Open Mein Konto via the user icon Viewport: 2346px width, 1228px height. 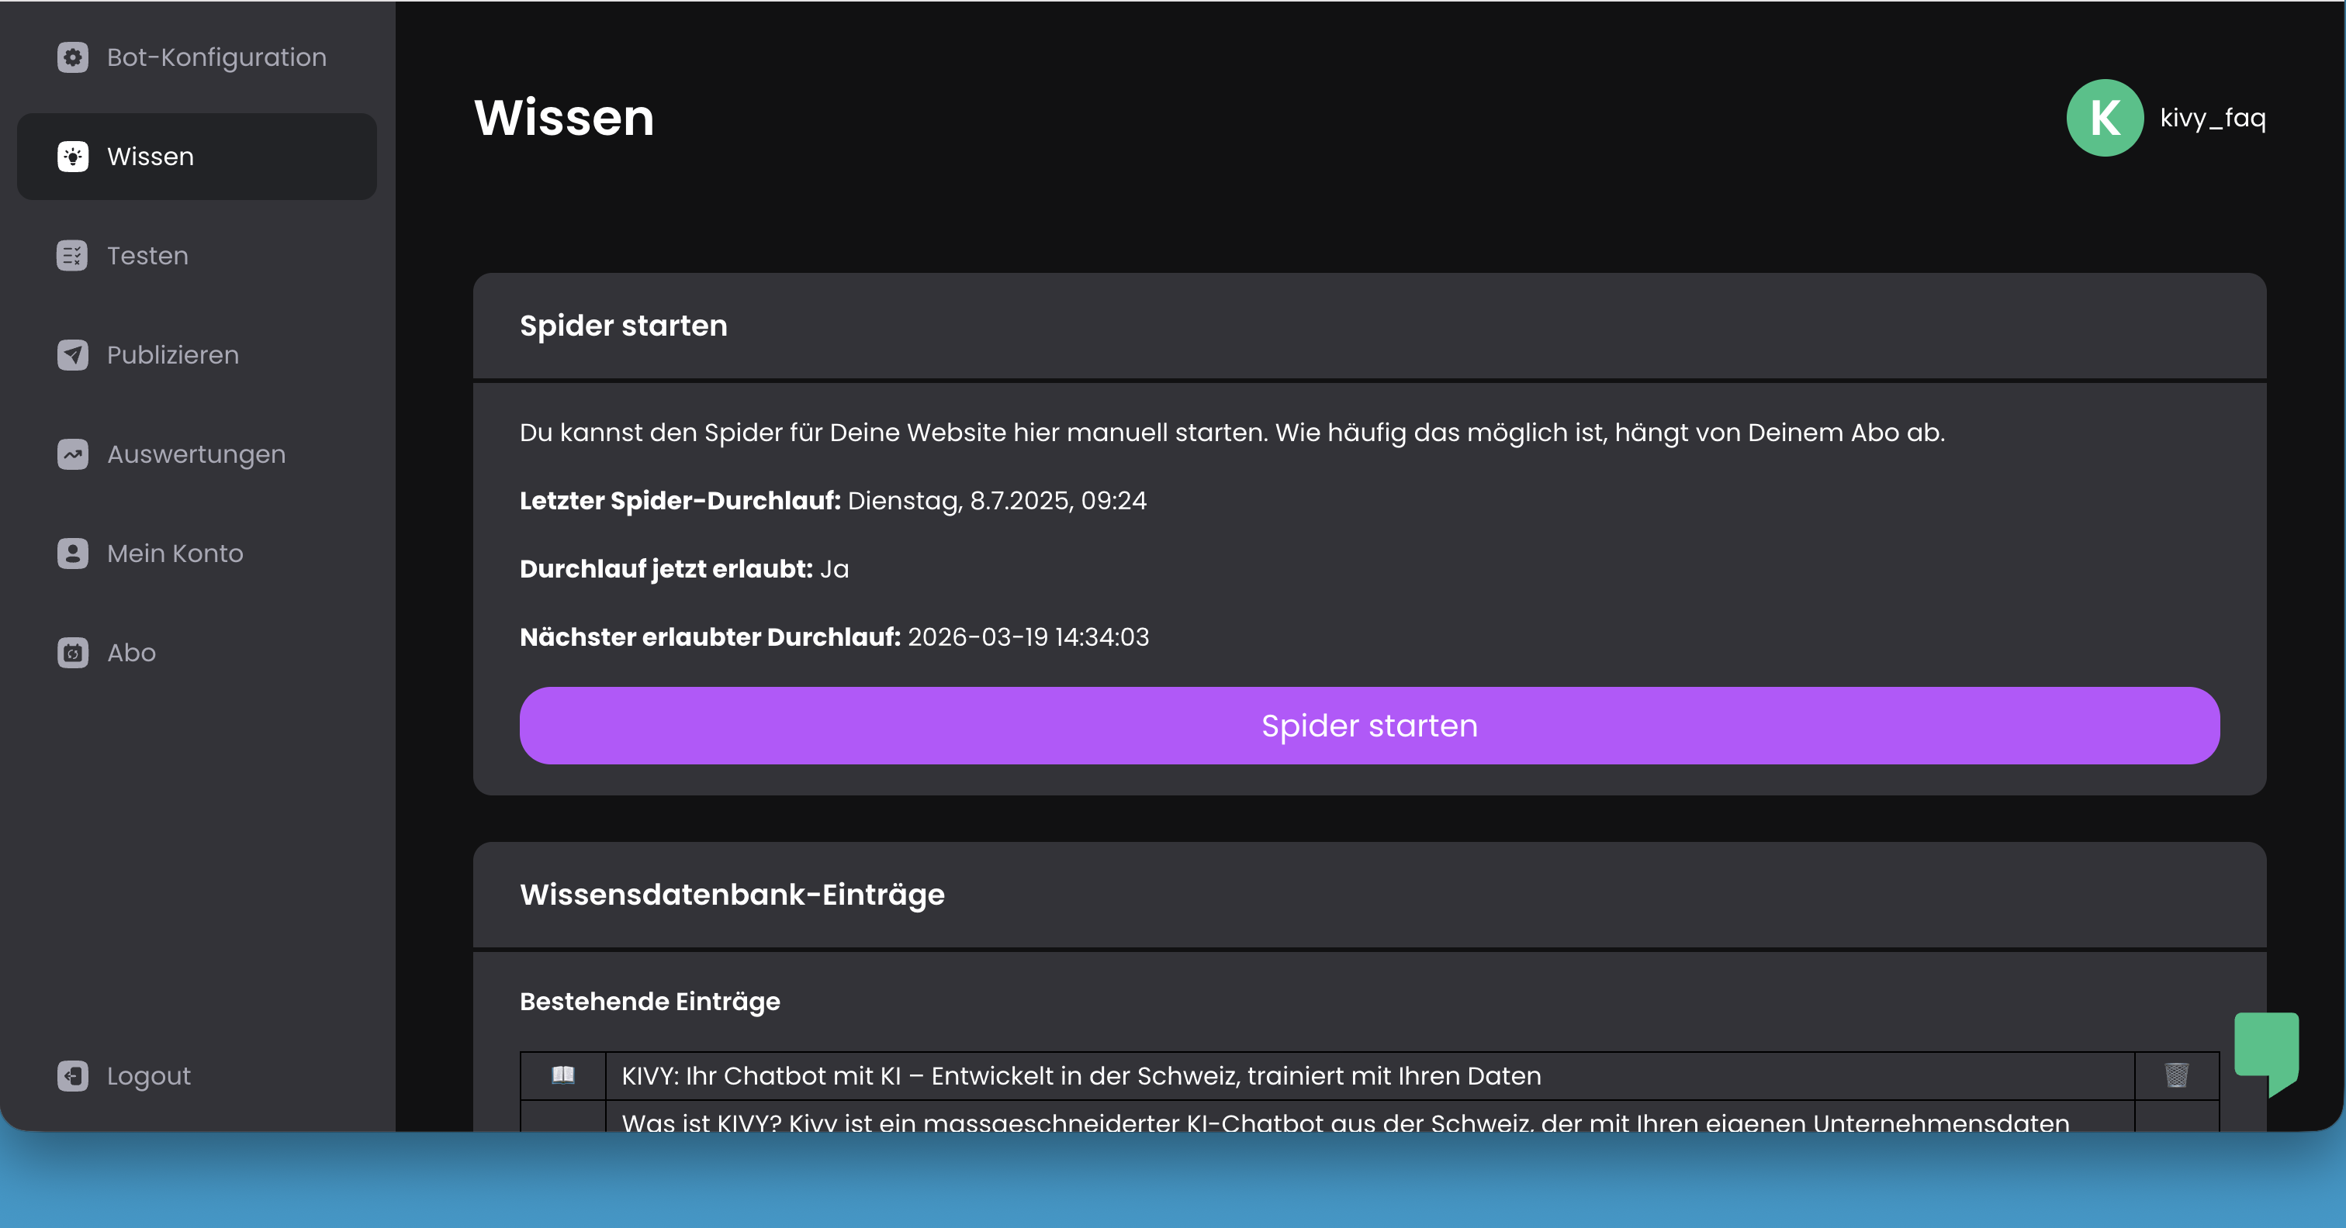72,553
